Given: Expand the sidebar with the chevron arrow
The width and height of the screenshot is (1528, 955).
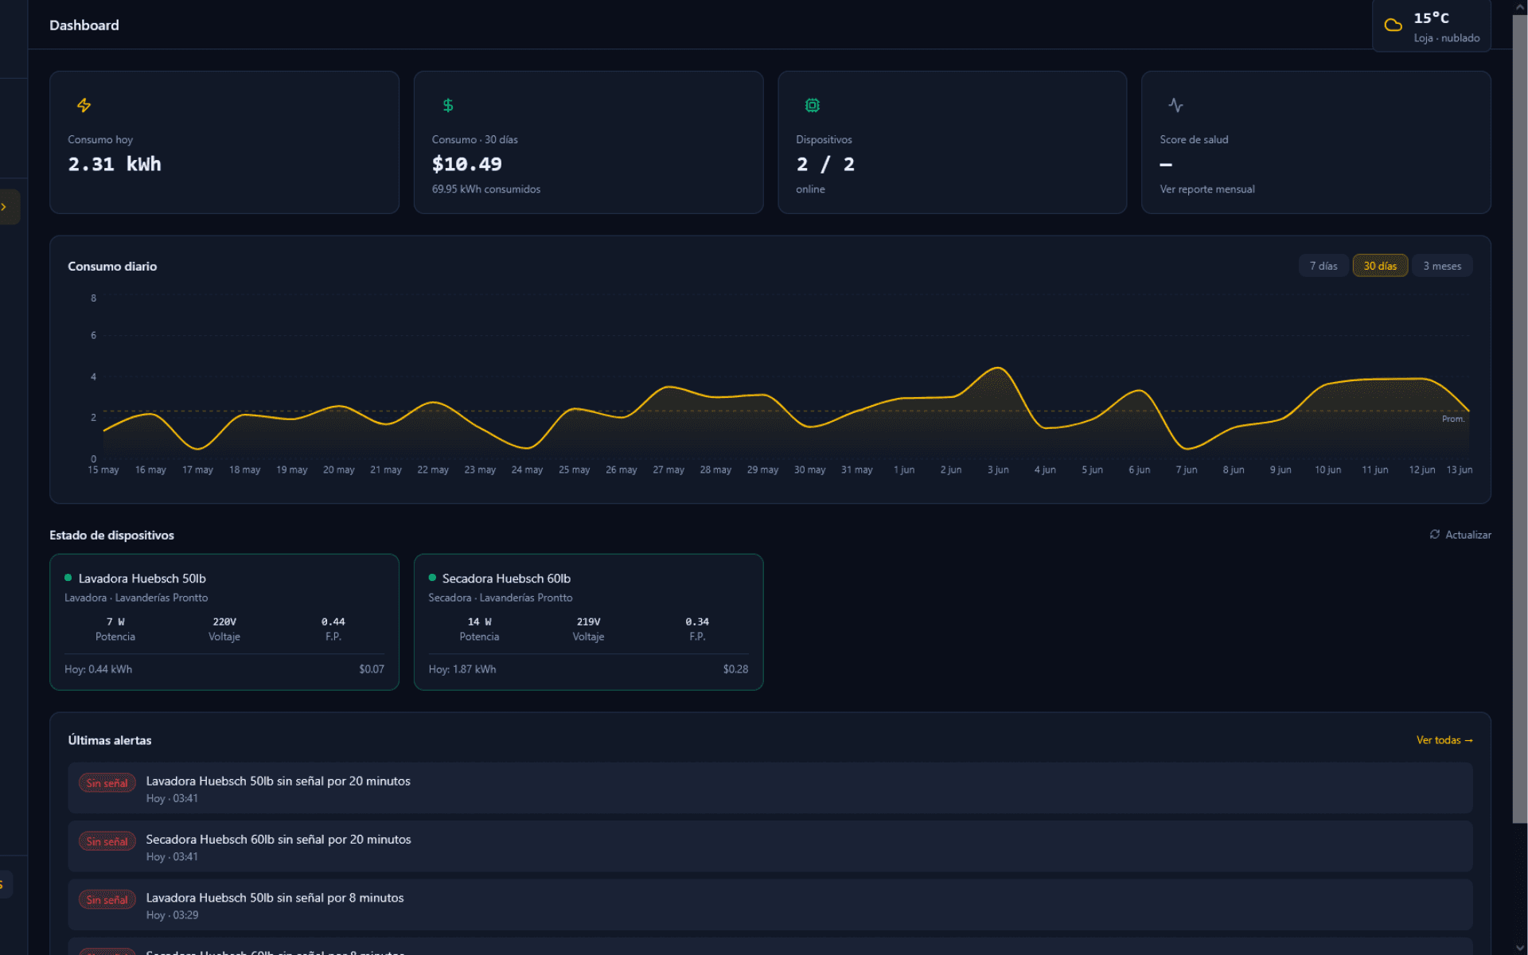Looking at the screenshot, I should point(4,207).
